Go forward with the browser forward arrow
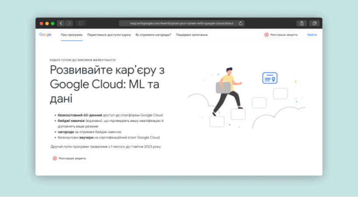The image size is (358, 197). (x=69, y=23)
